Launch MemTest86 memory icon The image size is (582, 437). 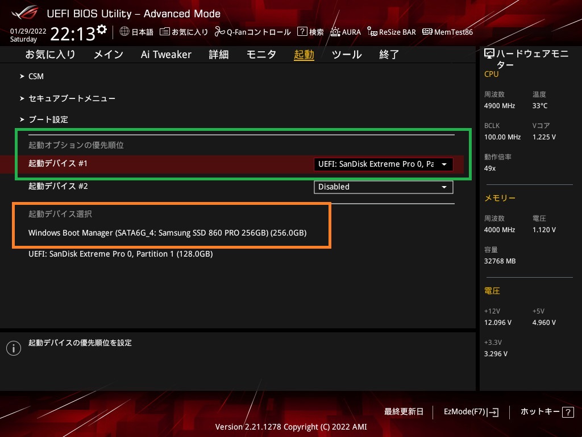[427, 32]
